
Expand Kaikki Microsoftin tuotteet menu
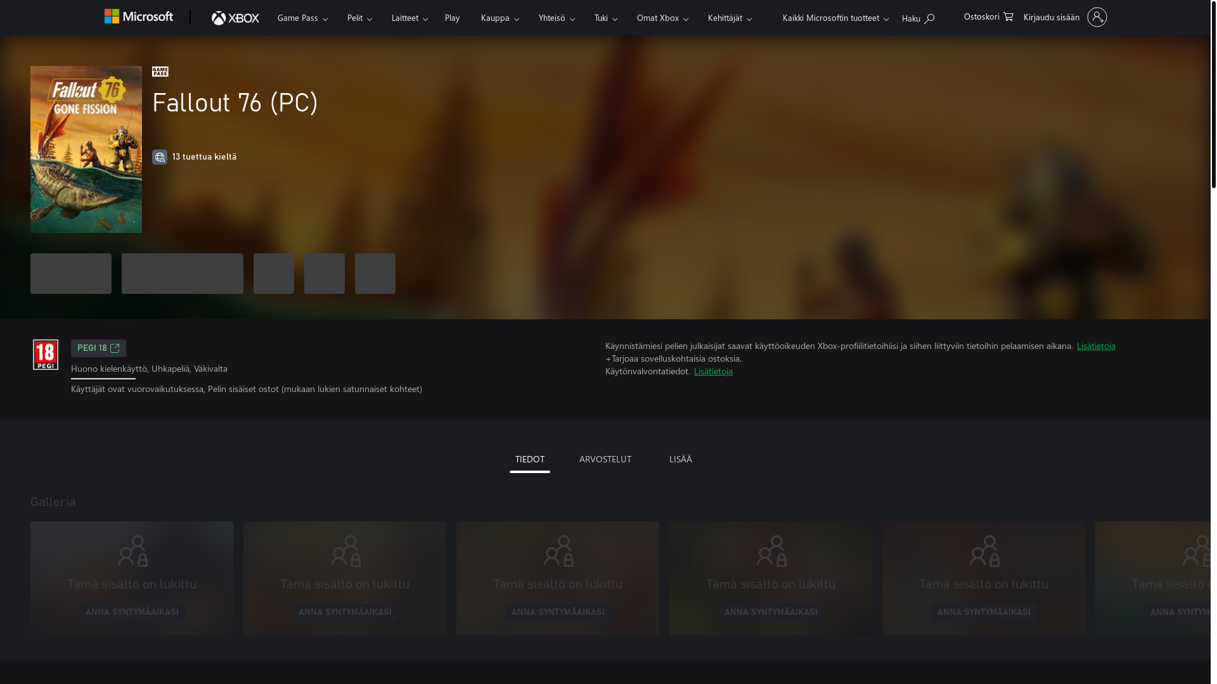point(835,18)
